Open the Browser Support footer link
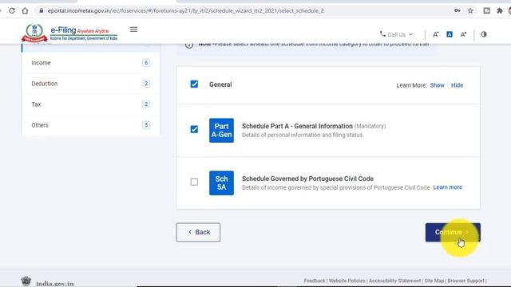This screenshot has height=287, width=511. click(x=465, y=281)
